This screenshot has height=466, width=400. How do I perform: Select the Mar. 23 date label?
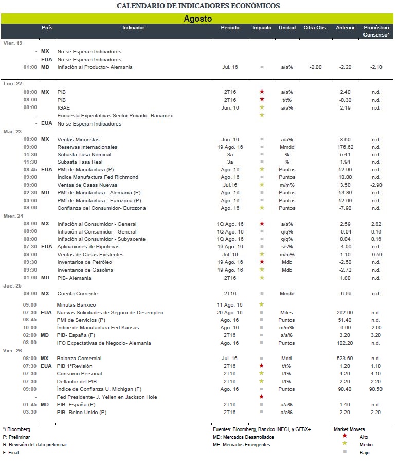[x=12, y=131]
